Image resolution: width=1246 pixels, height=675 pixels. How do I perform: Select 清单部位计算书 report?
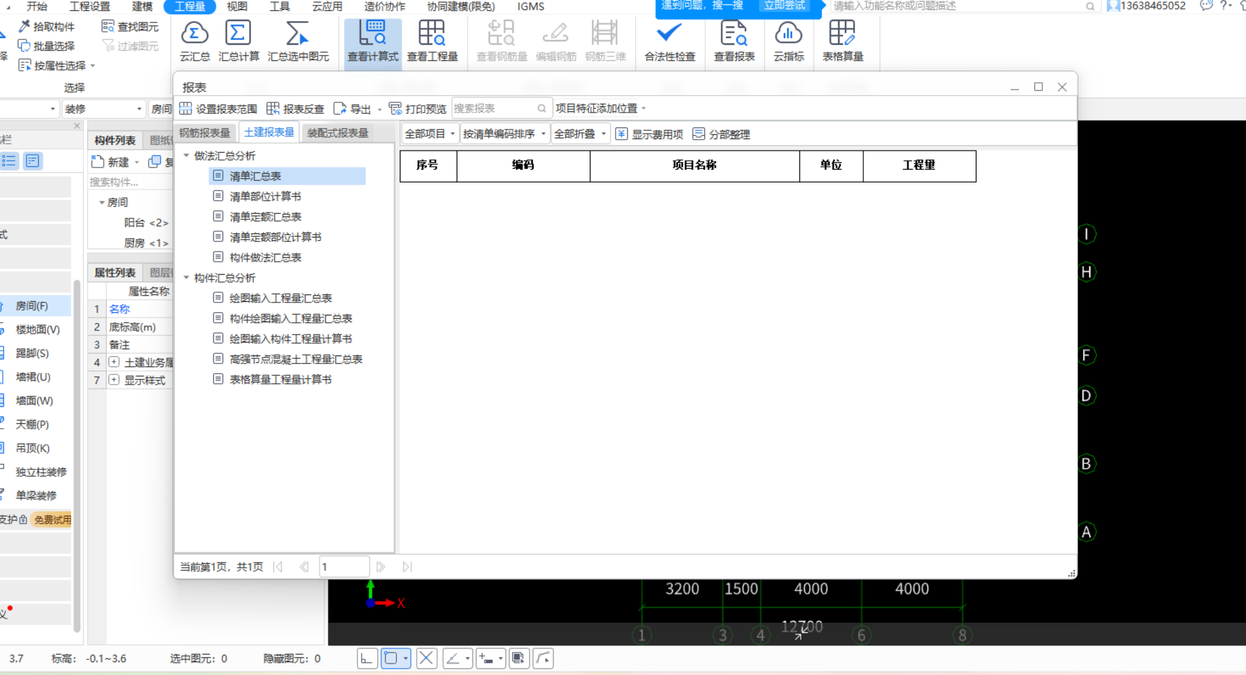265,196
